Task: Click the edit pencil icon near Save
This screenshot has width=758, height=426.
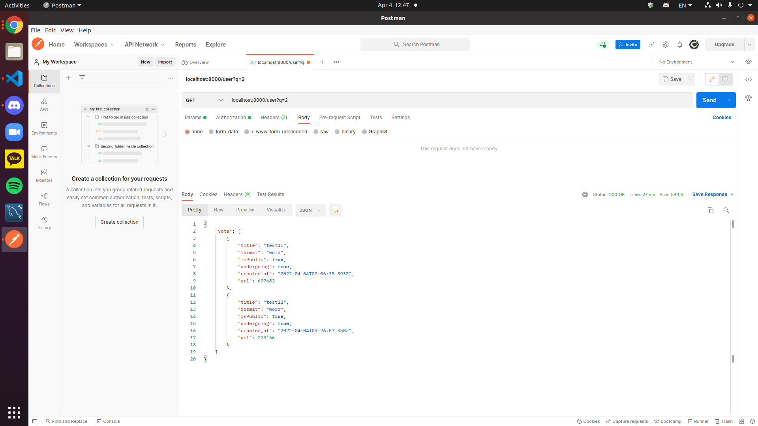Action: pos(712,79)
